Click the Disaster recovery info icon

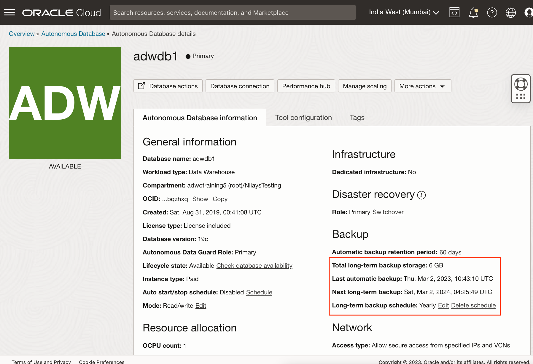coord(421,195)
